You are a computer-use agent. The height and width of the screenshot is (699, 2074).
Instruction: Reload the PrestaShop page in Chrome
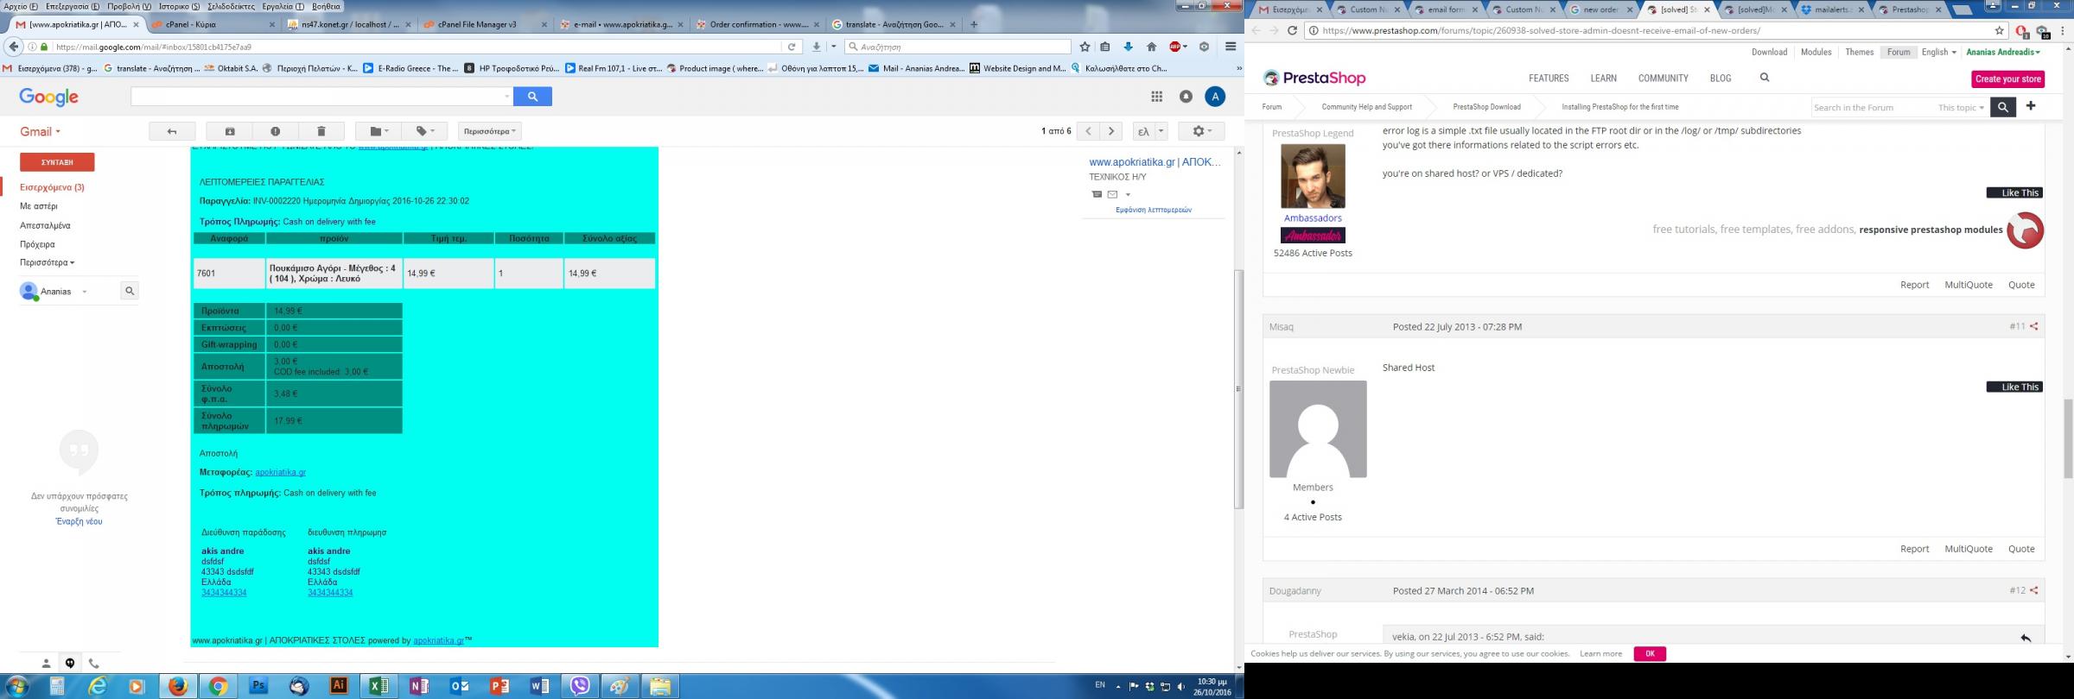1292,30
